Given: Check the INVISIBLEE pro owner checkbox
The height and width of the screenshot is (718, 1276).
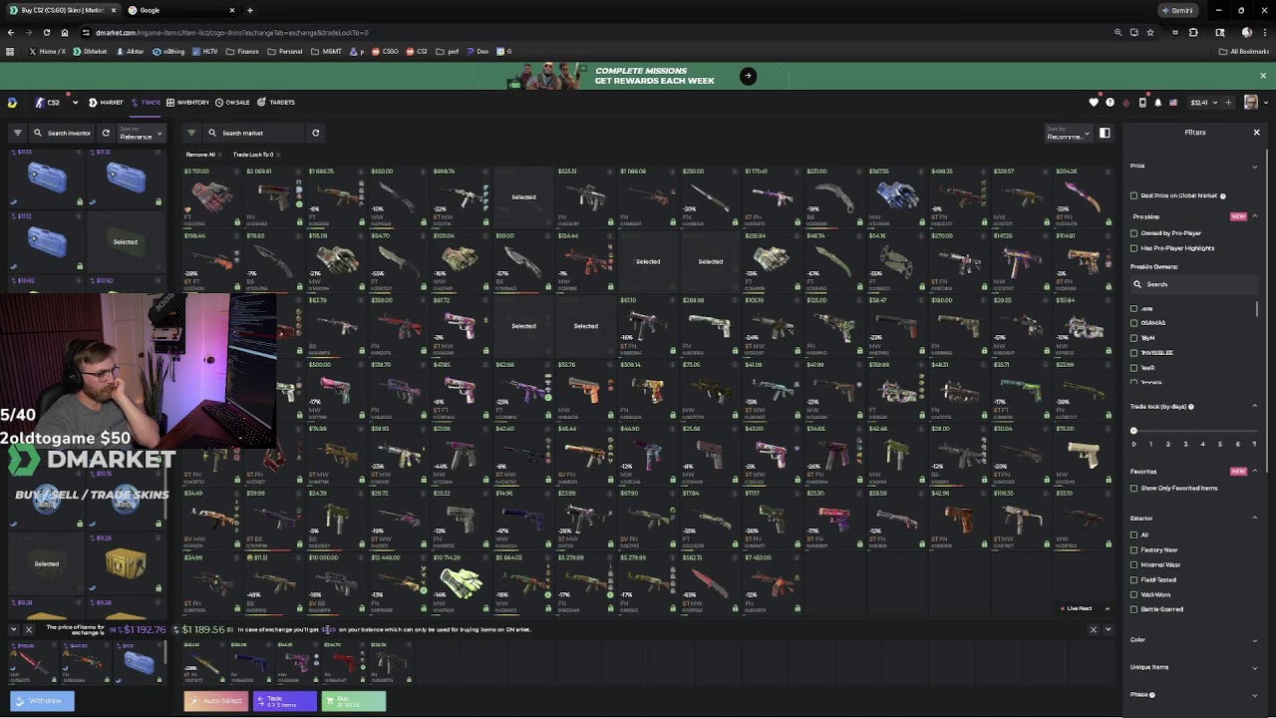Looking at the screenshot, I should point(1133,353).
